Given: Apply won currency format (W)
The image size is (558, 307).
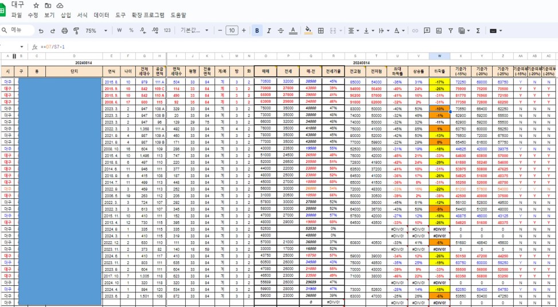Looking at the screenshot, I should click(119, 30).
